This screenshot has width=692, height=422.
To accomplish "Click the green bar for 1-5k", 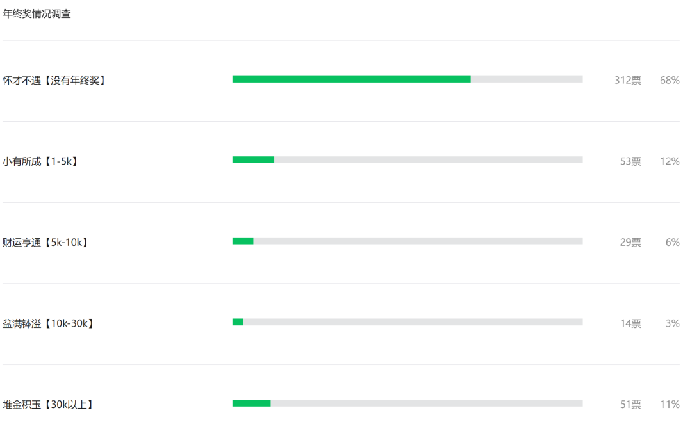I will (x=253, y=160).
